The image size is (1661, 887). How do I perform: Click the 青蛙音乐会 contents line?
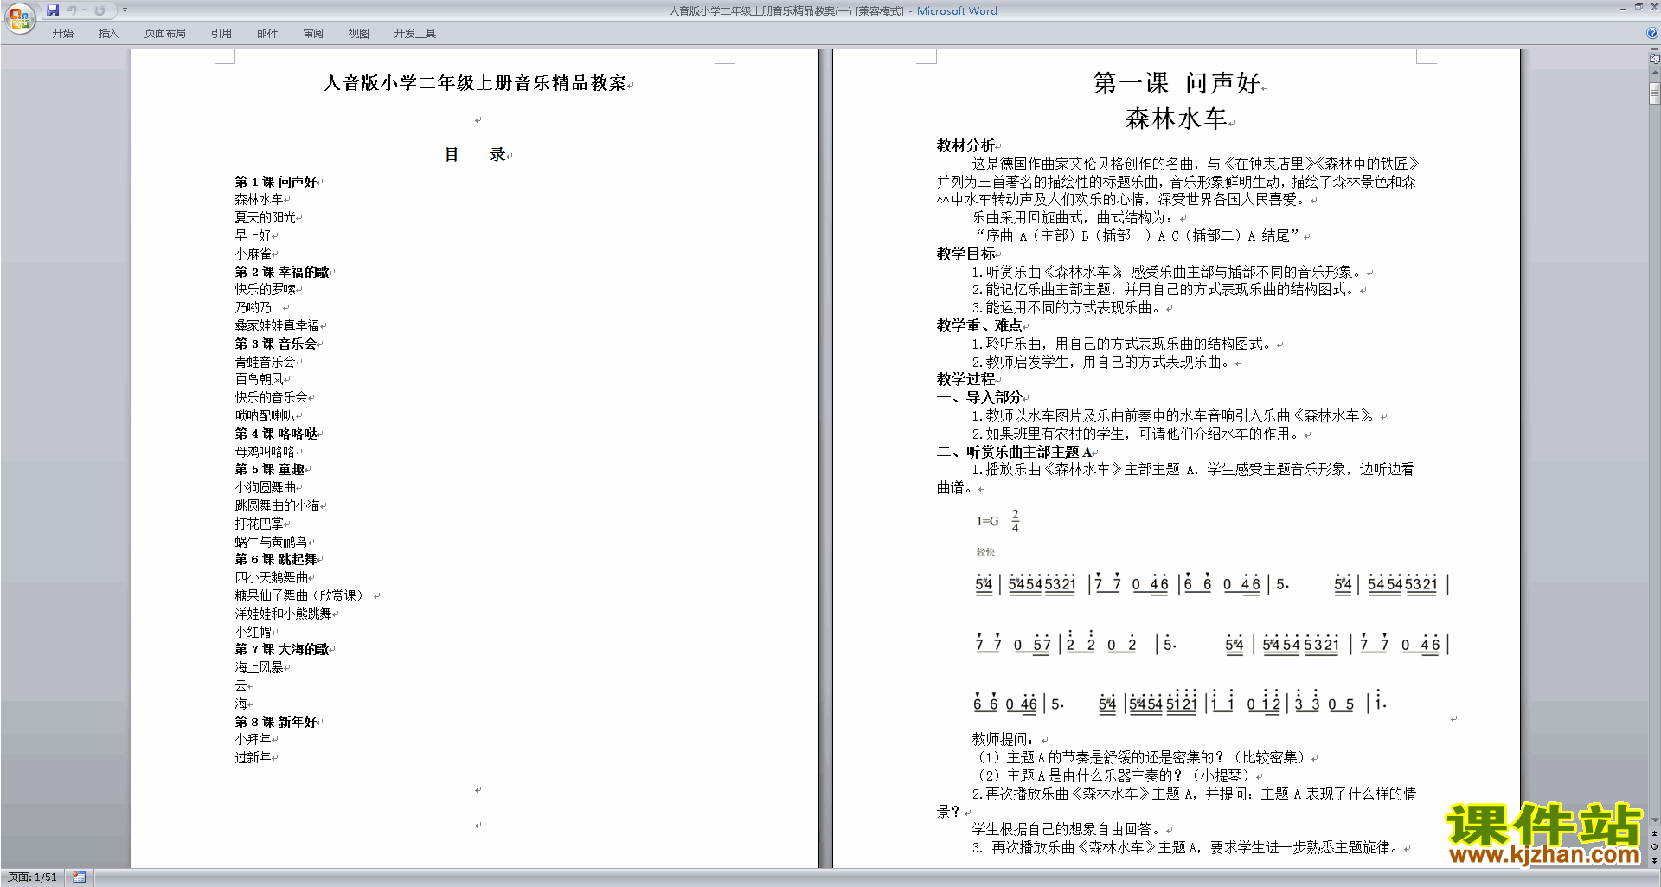(266, 362)
